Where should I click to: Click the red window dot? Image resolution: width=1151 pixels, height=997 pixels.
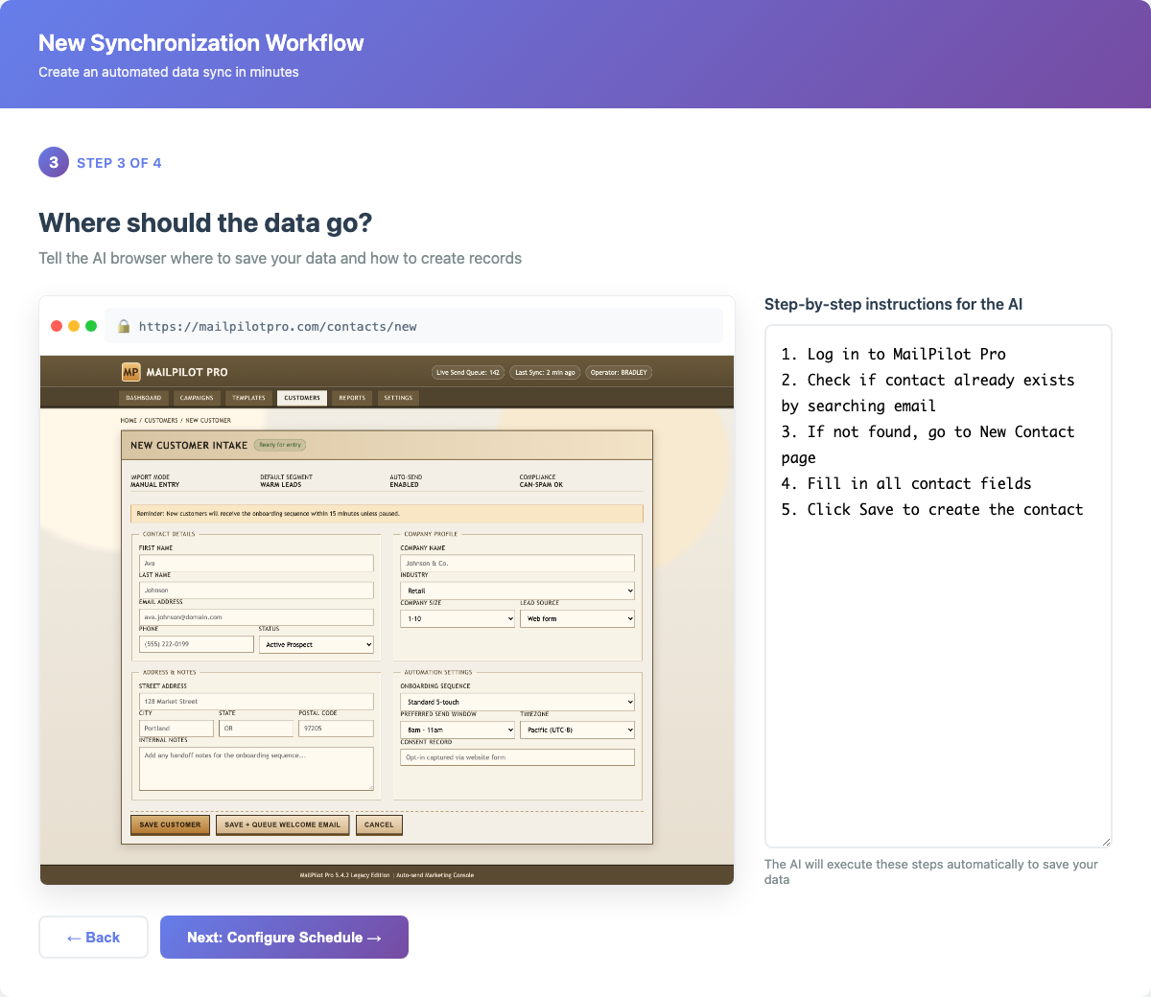pyautogui.click(x=57, y=326)
